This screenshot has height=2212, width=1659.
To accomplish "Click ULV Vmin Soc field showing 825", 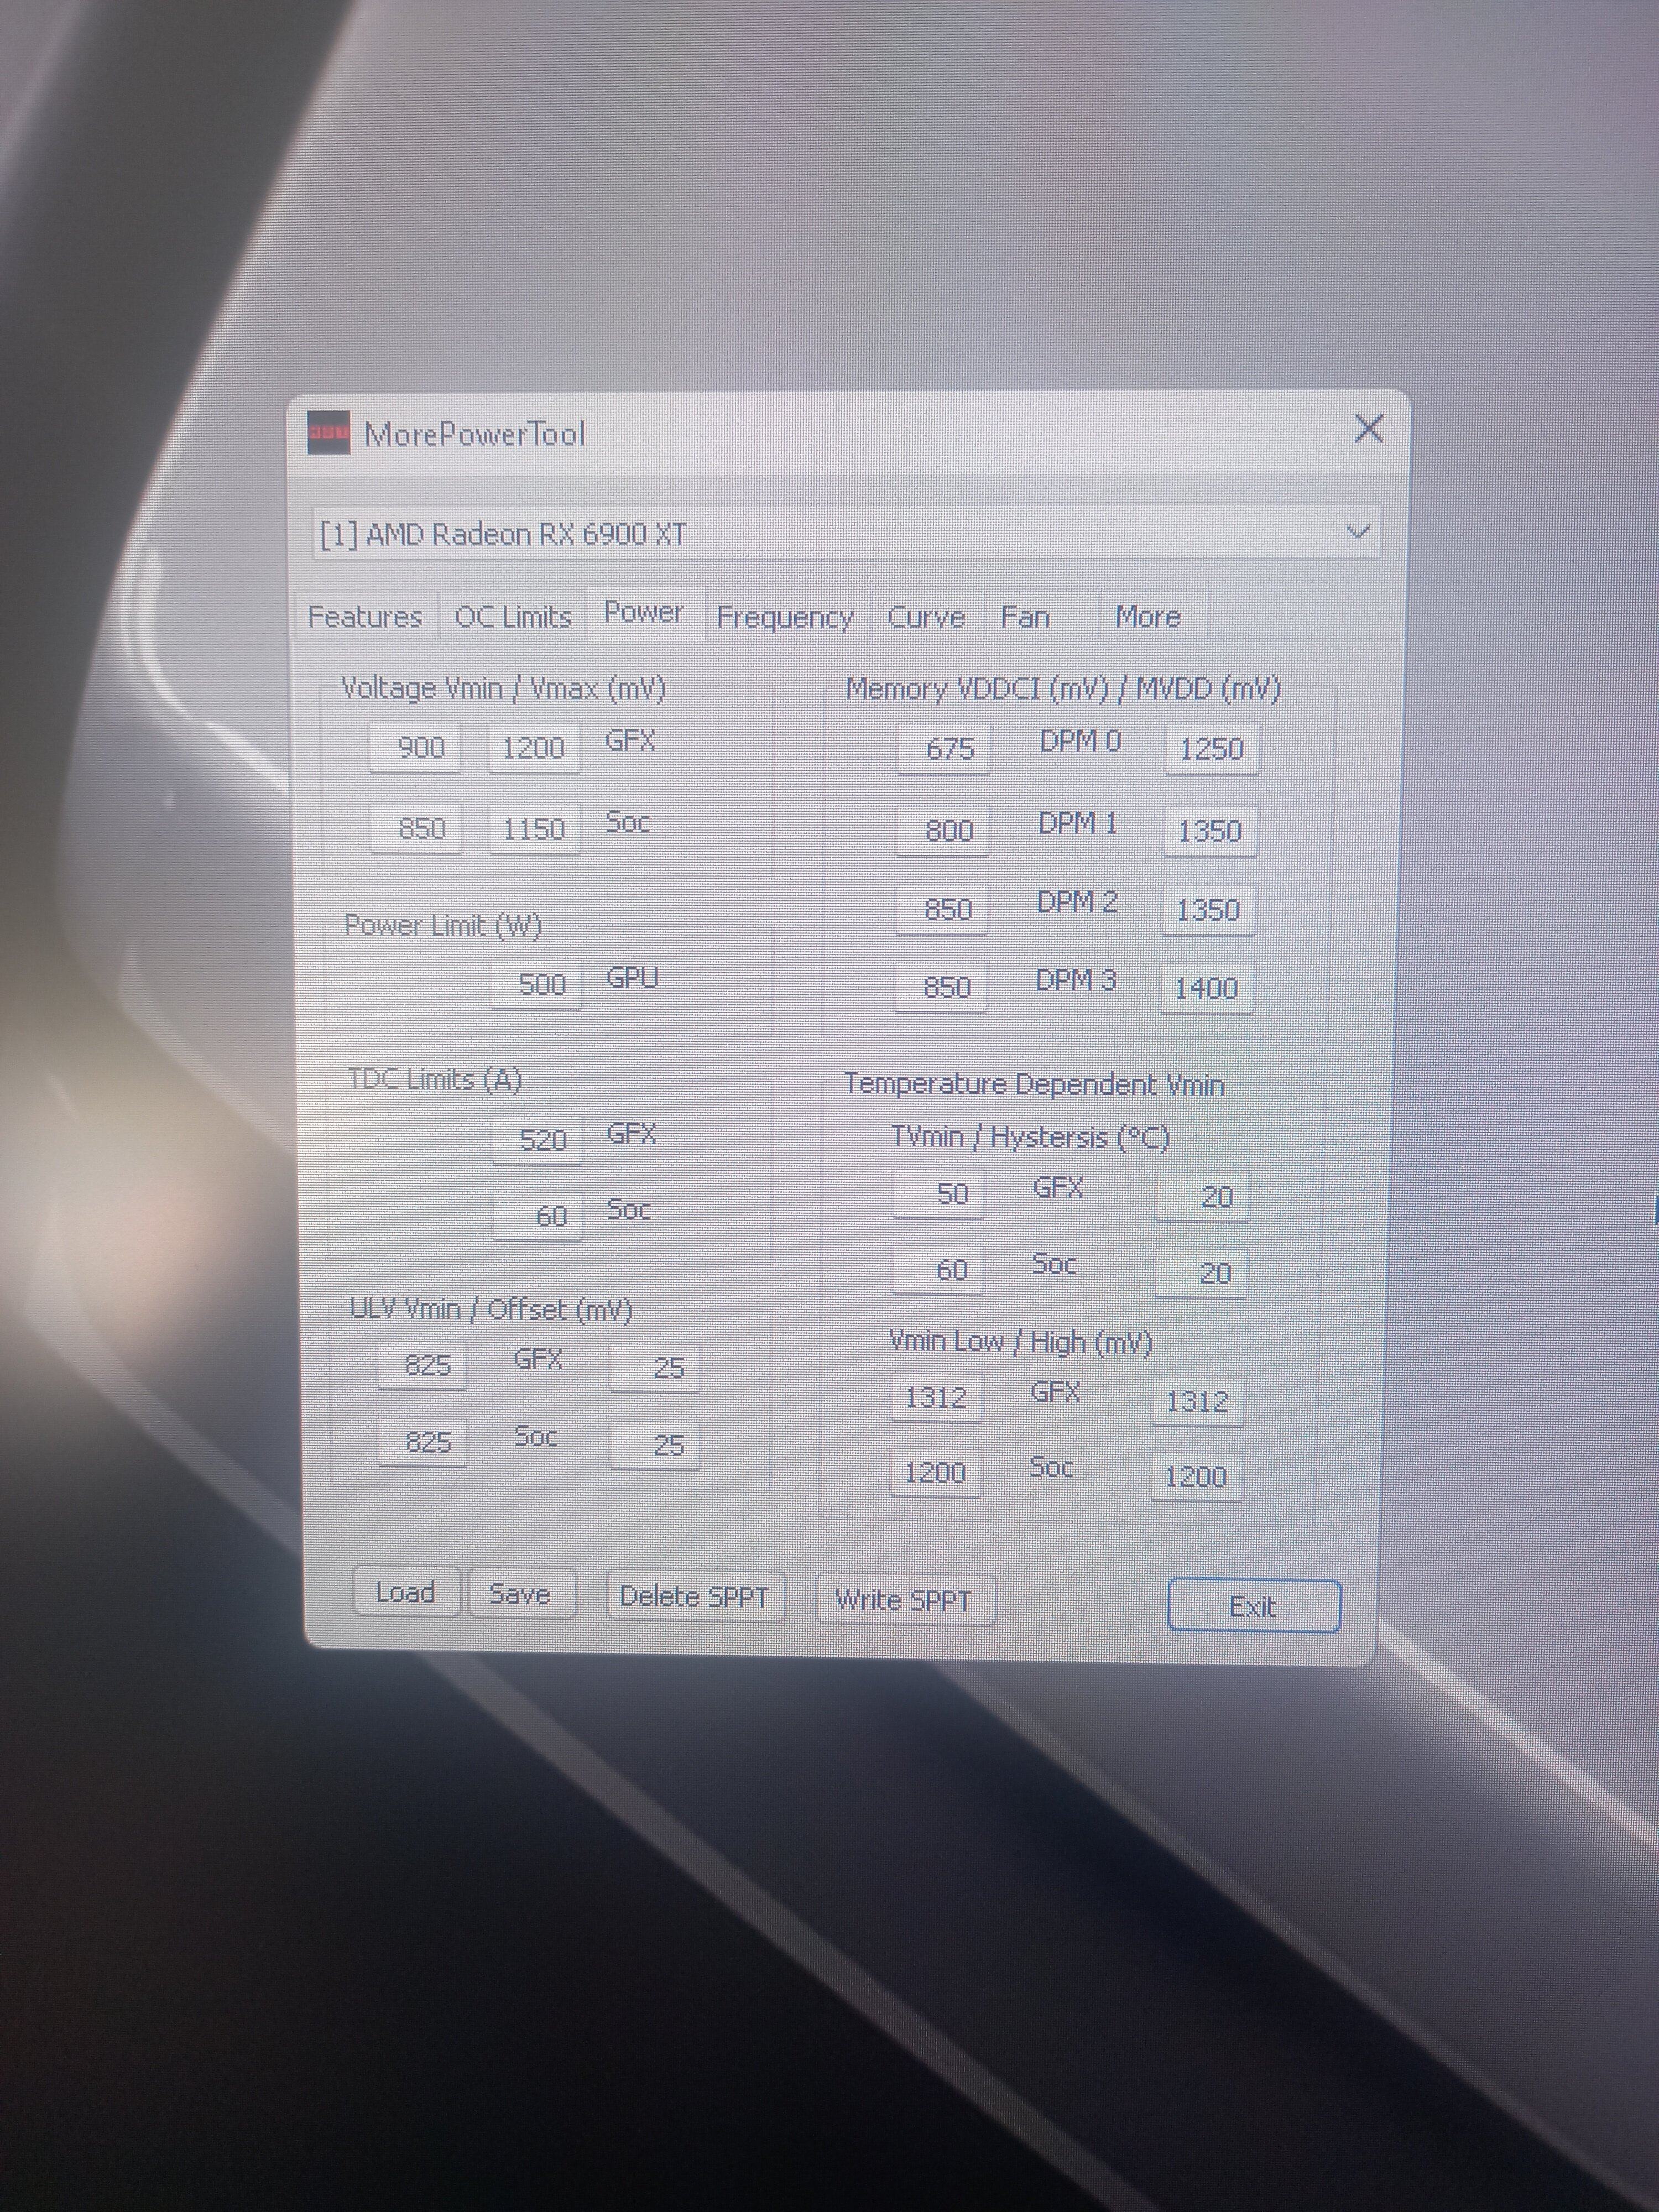I will pos(422,1442).
